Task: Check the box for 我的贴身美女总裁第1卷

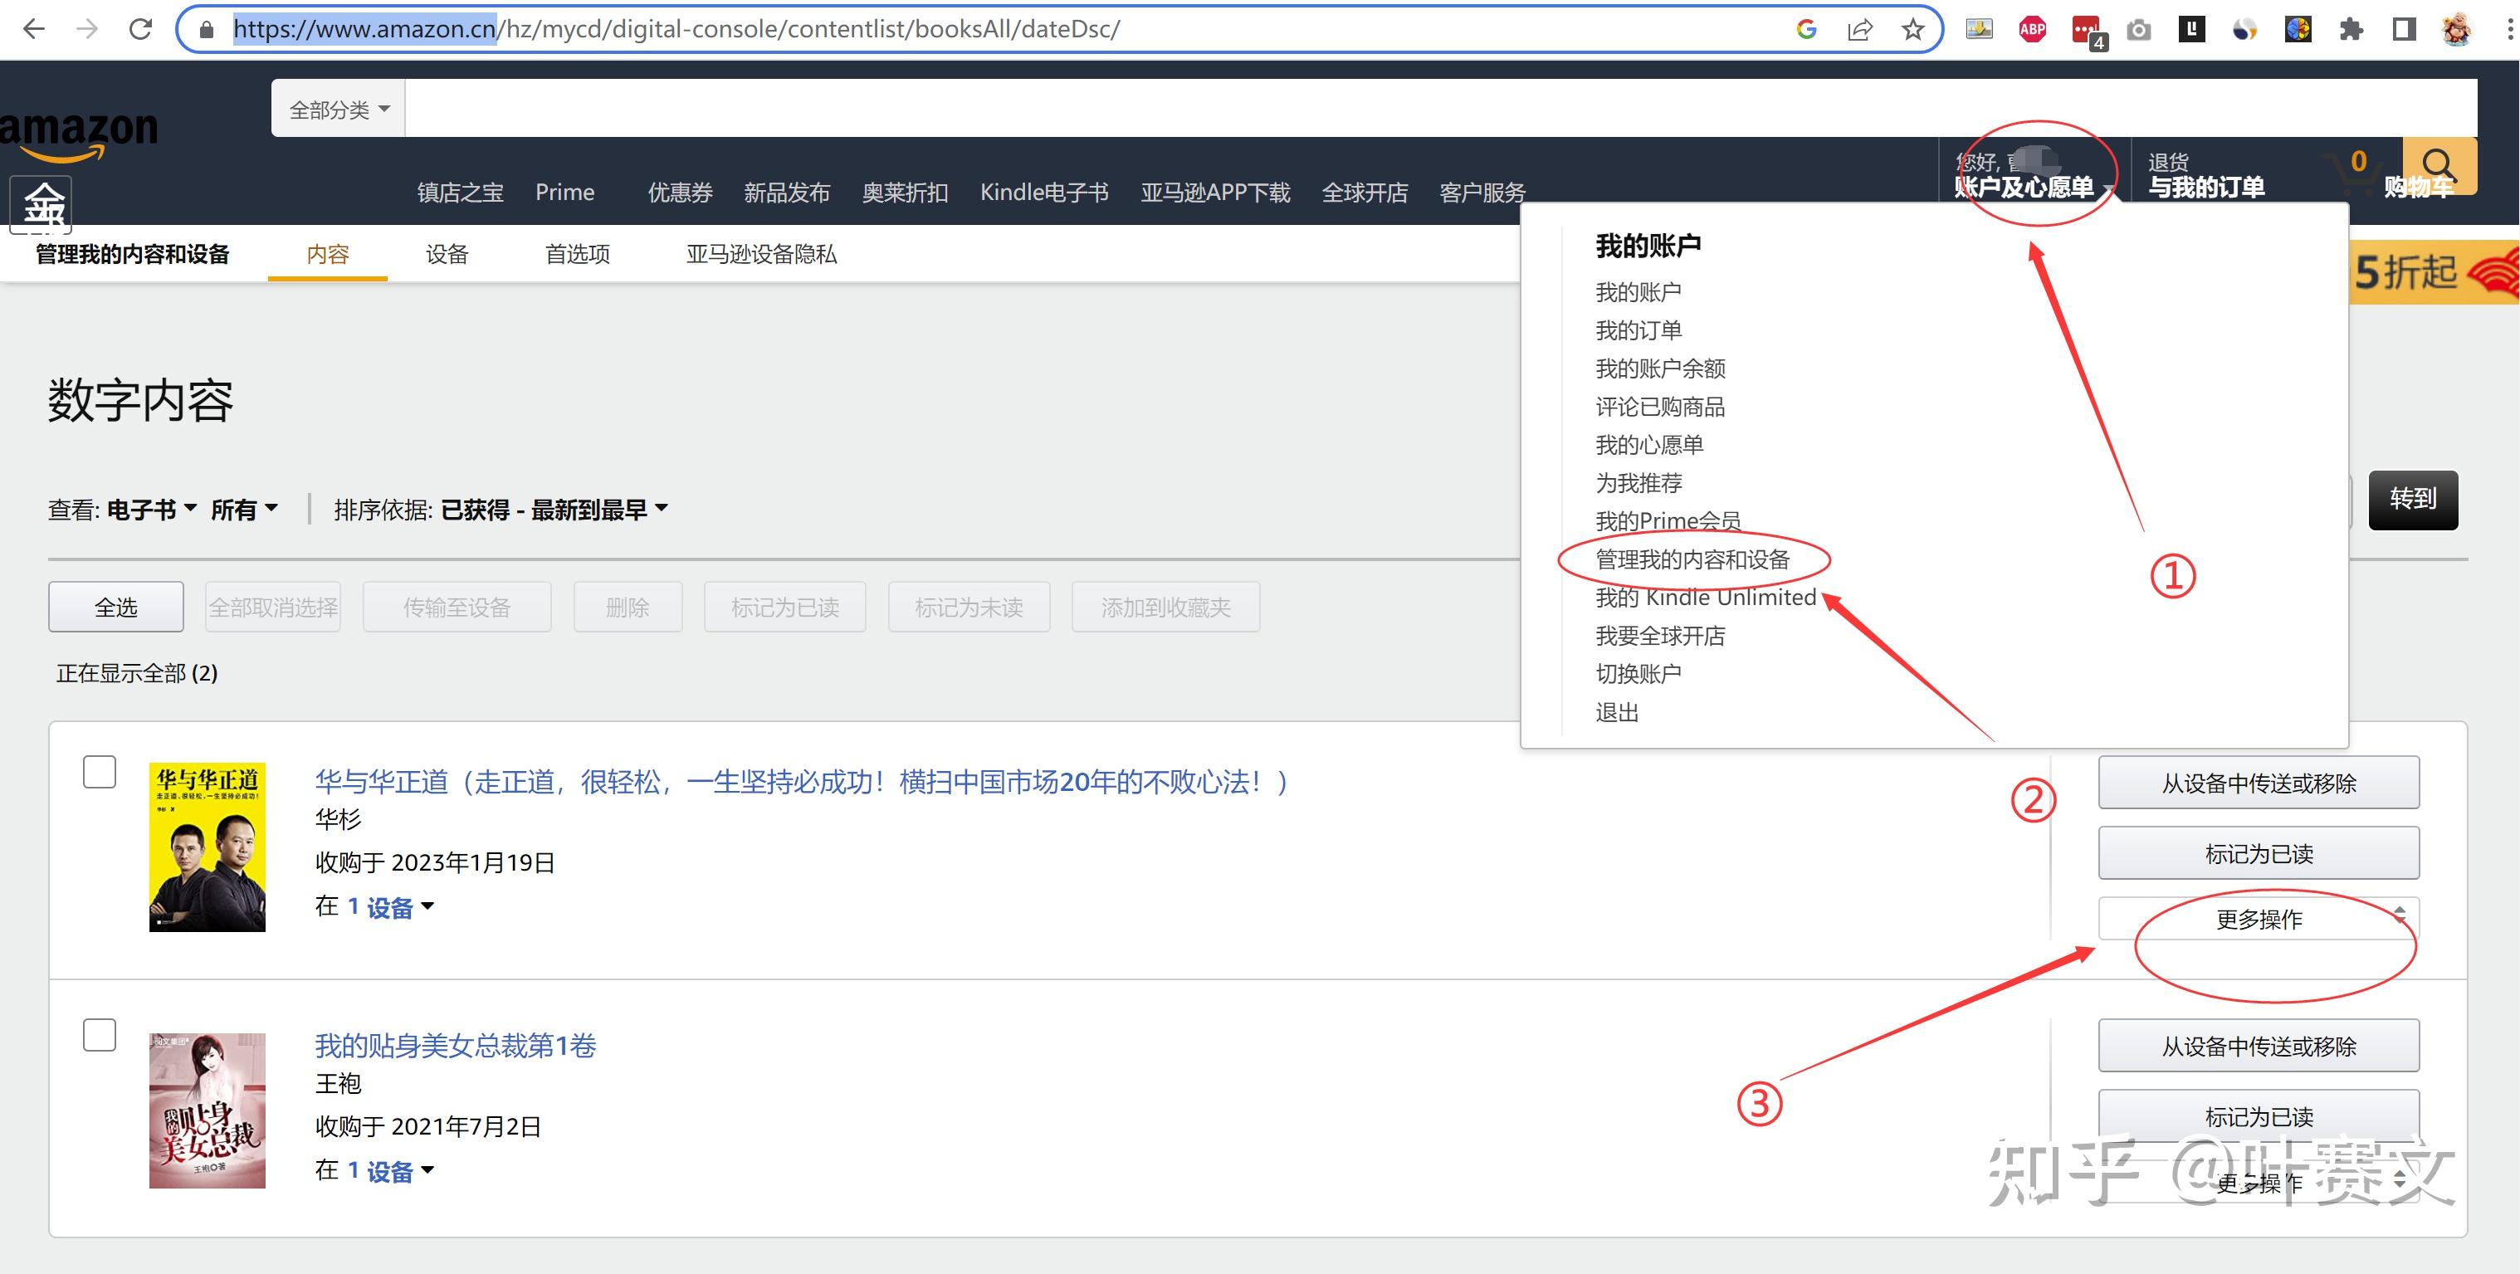Action: [100, 1034]
